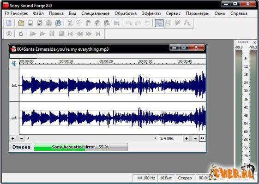Open the Вид menu

pos(72,13)
